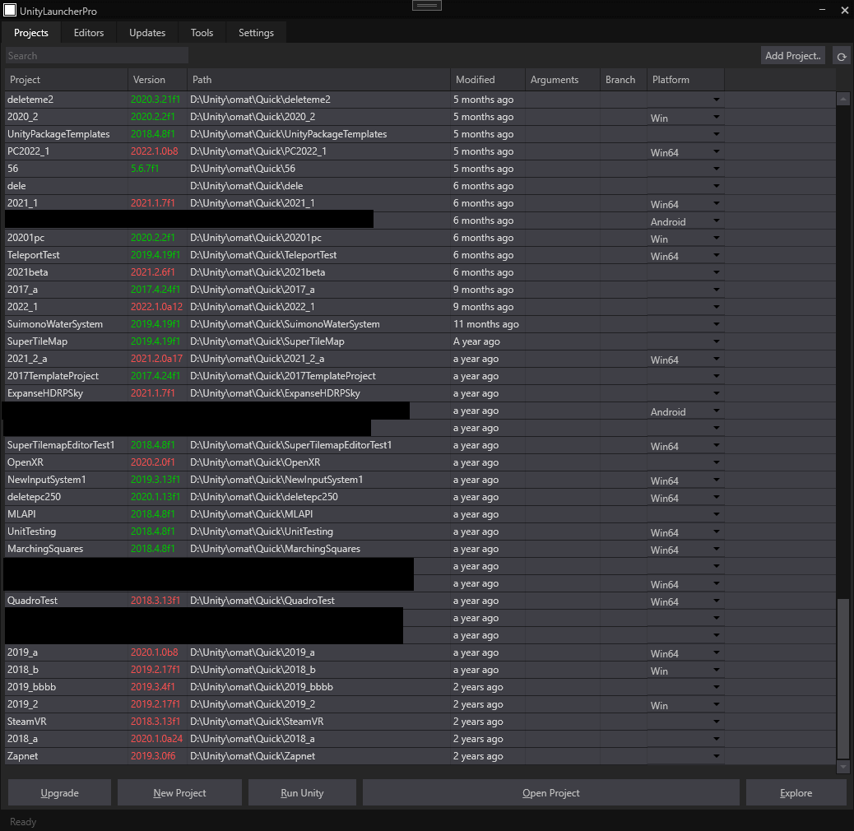Expand platform dropdown for QuadroTest row
854x831 pixels.
click(717, 601)
